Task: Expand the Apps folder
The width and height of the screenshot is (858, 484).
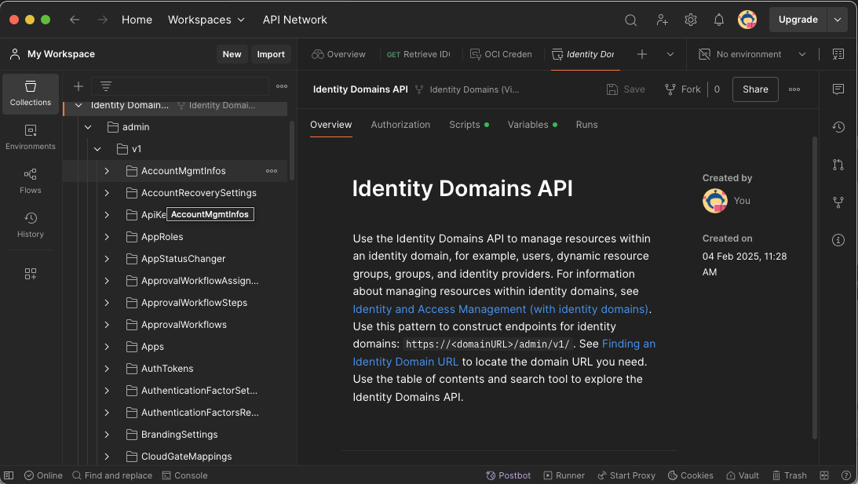Action: 107,346
